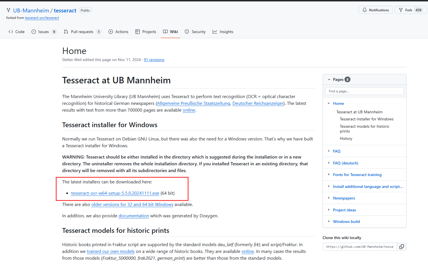
Task: Open the online results link in the intro paragraph
Action: [189, 110]
